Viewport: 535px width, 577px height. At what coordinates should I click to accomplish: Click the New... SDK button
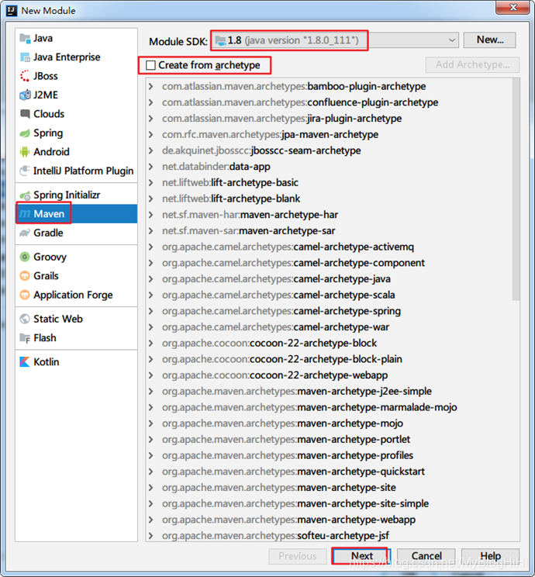pyautogui.click(x=490, y=40)
